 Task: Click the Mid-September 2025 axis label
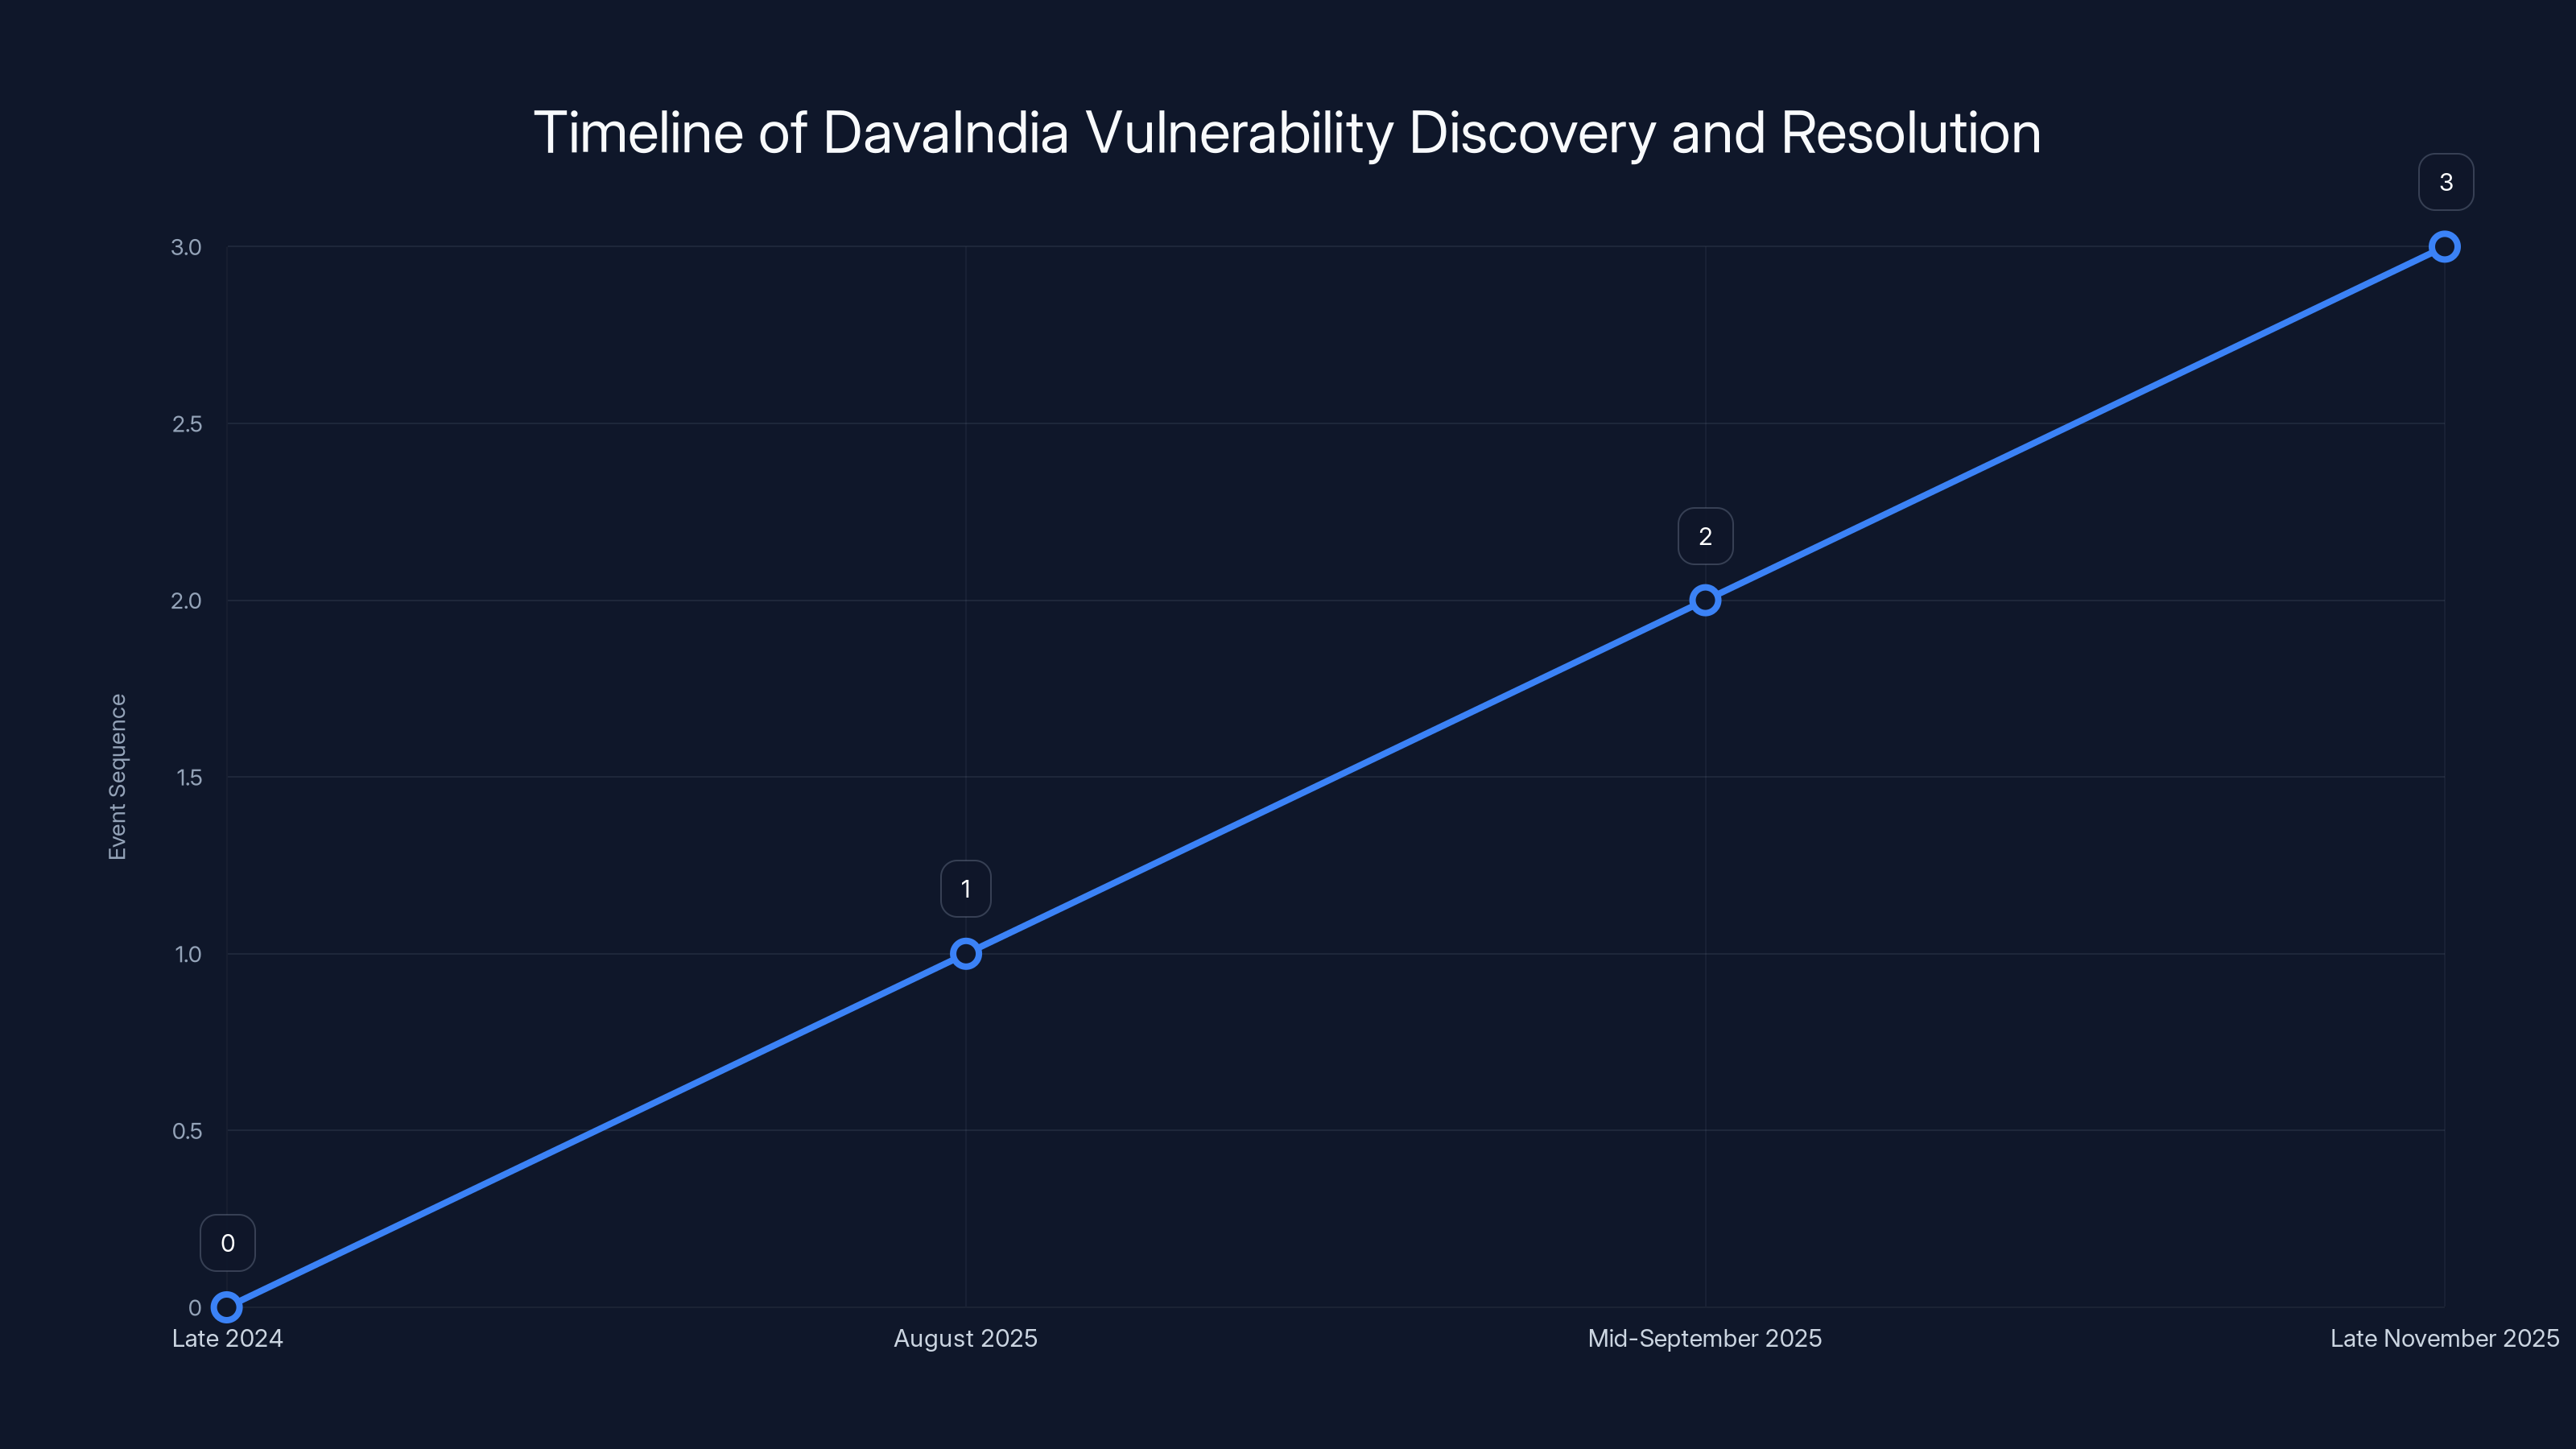[x=1704, y=1338]
